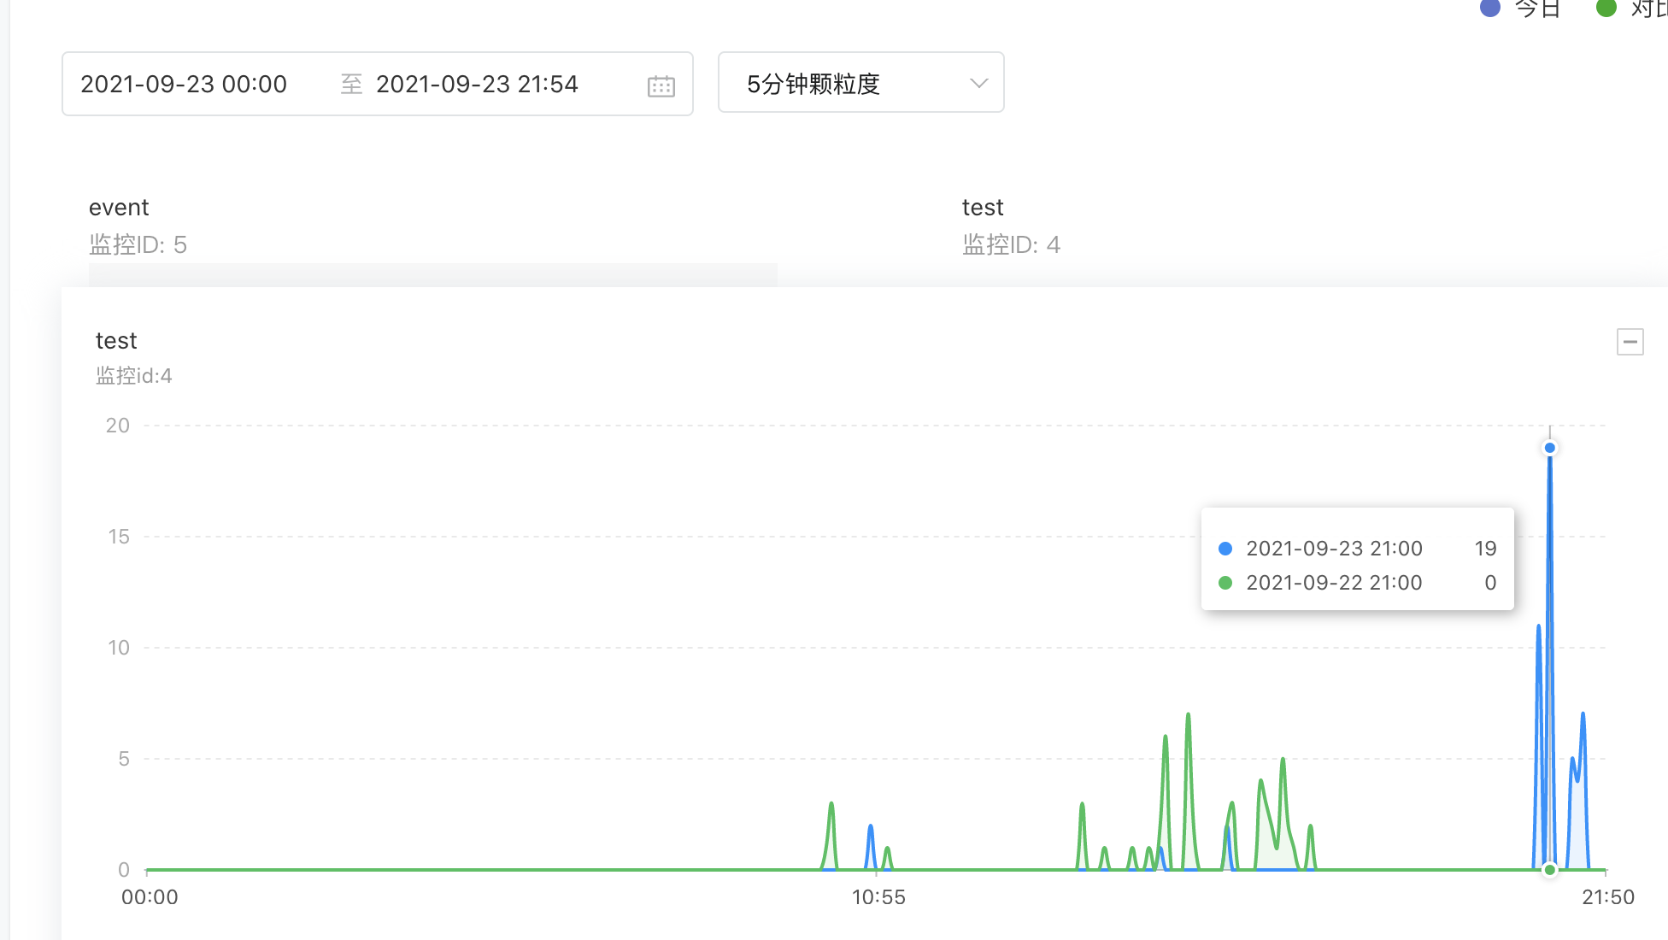Click the test chart title heading

(116, 341)
